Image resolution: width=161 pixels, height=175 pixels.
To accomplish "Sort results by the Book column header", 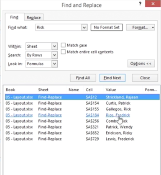I will (10, 90).
